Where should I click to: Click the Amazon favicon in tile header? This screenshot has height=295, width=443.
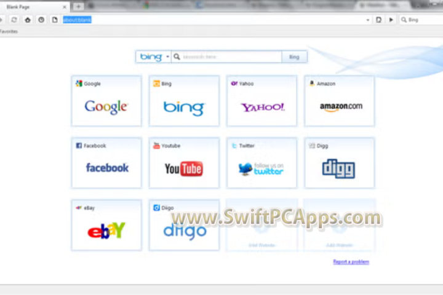tap(311, 84)
